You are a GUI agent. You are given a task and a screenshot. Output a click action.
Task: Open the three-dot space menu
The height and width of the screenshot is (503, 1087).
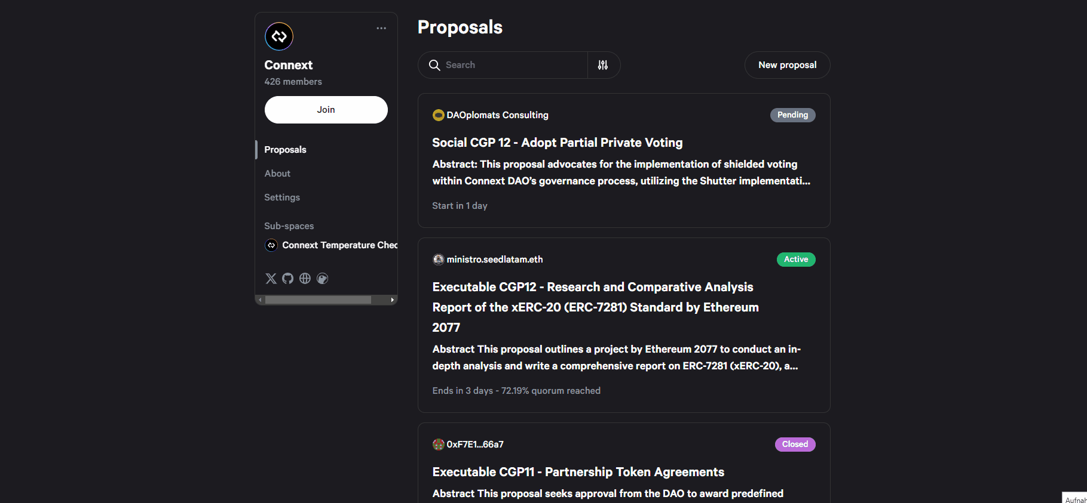381,28
